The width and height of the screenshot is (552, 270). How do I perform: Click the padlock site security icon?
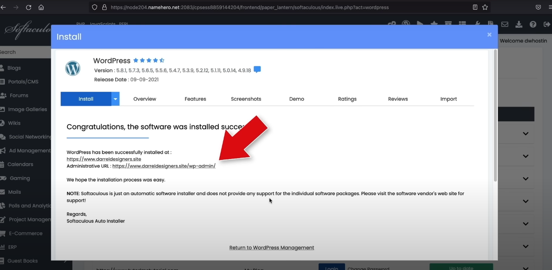tap(105, 7)
